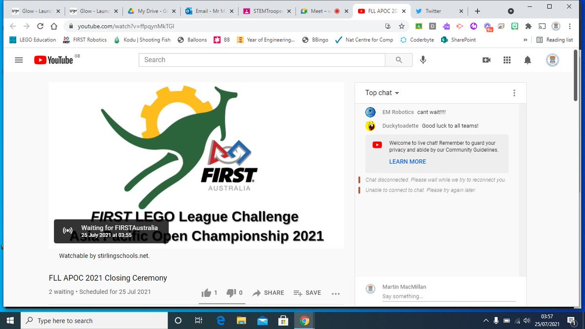This screenshot has height=329, width=585.
Task: Open the Mail app from the taskbar
Action: point(262,320)
